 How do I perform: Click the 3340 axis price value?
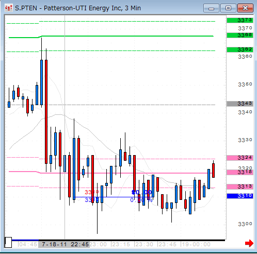[x=245, y=112]
